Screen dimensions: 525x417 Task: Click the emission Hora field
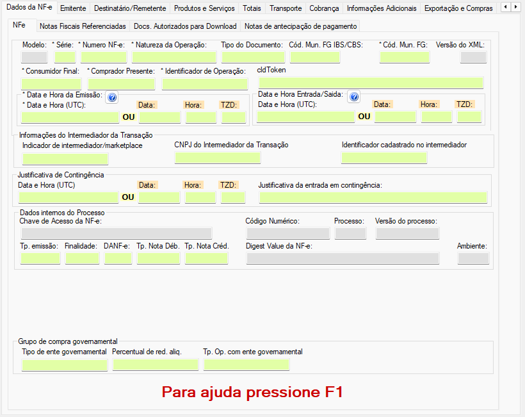[201, 118]
